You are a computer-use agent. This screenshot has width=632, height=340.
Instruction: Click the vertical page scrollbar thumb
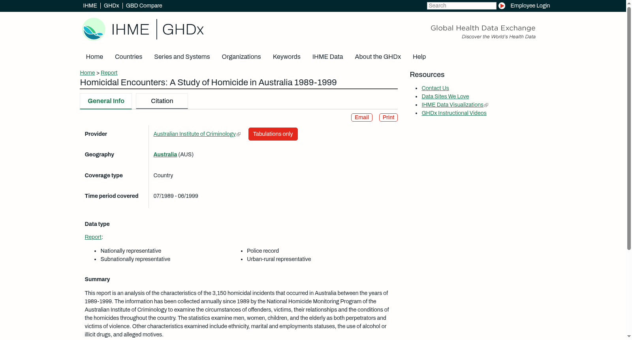click(x=629, y=128)
